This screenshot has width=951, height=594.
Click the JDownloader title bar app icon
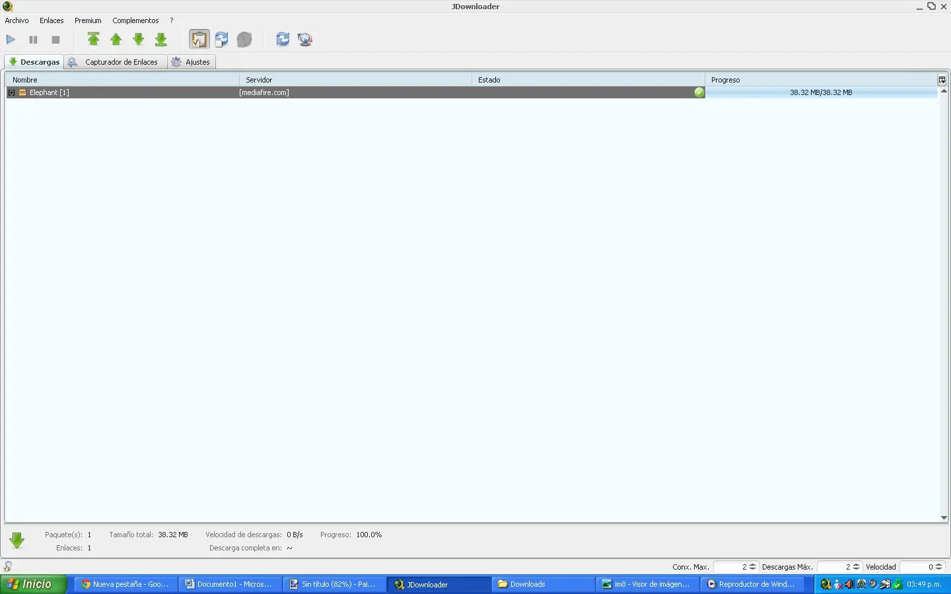8,7
